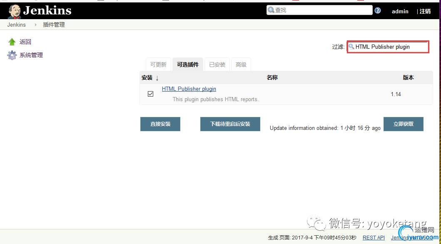Open the REST API link
Image resolution: width=441 pixels, height=244 pixels.
coord(374,237)
